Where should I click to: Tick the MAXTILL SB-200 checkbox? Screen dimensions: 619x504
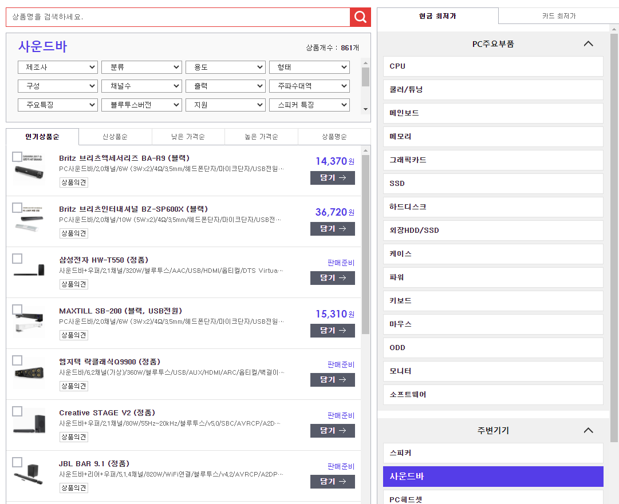tap(17, 309)
